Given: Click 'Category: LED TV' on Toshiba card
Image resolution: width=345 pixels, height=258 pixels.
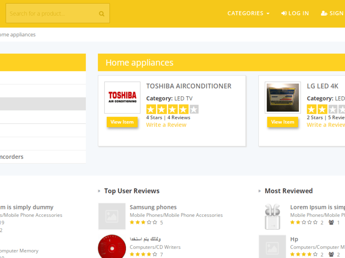Looking at the screenshot, I should [x=169, y=98].
